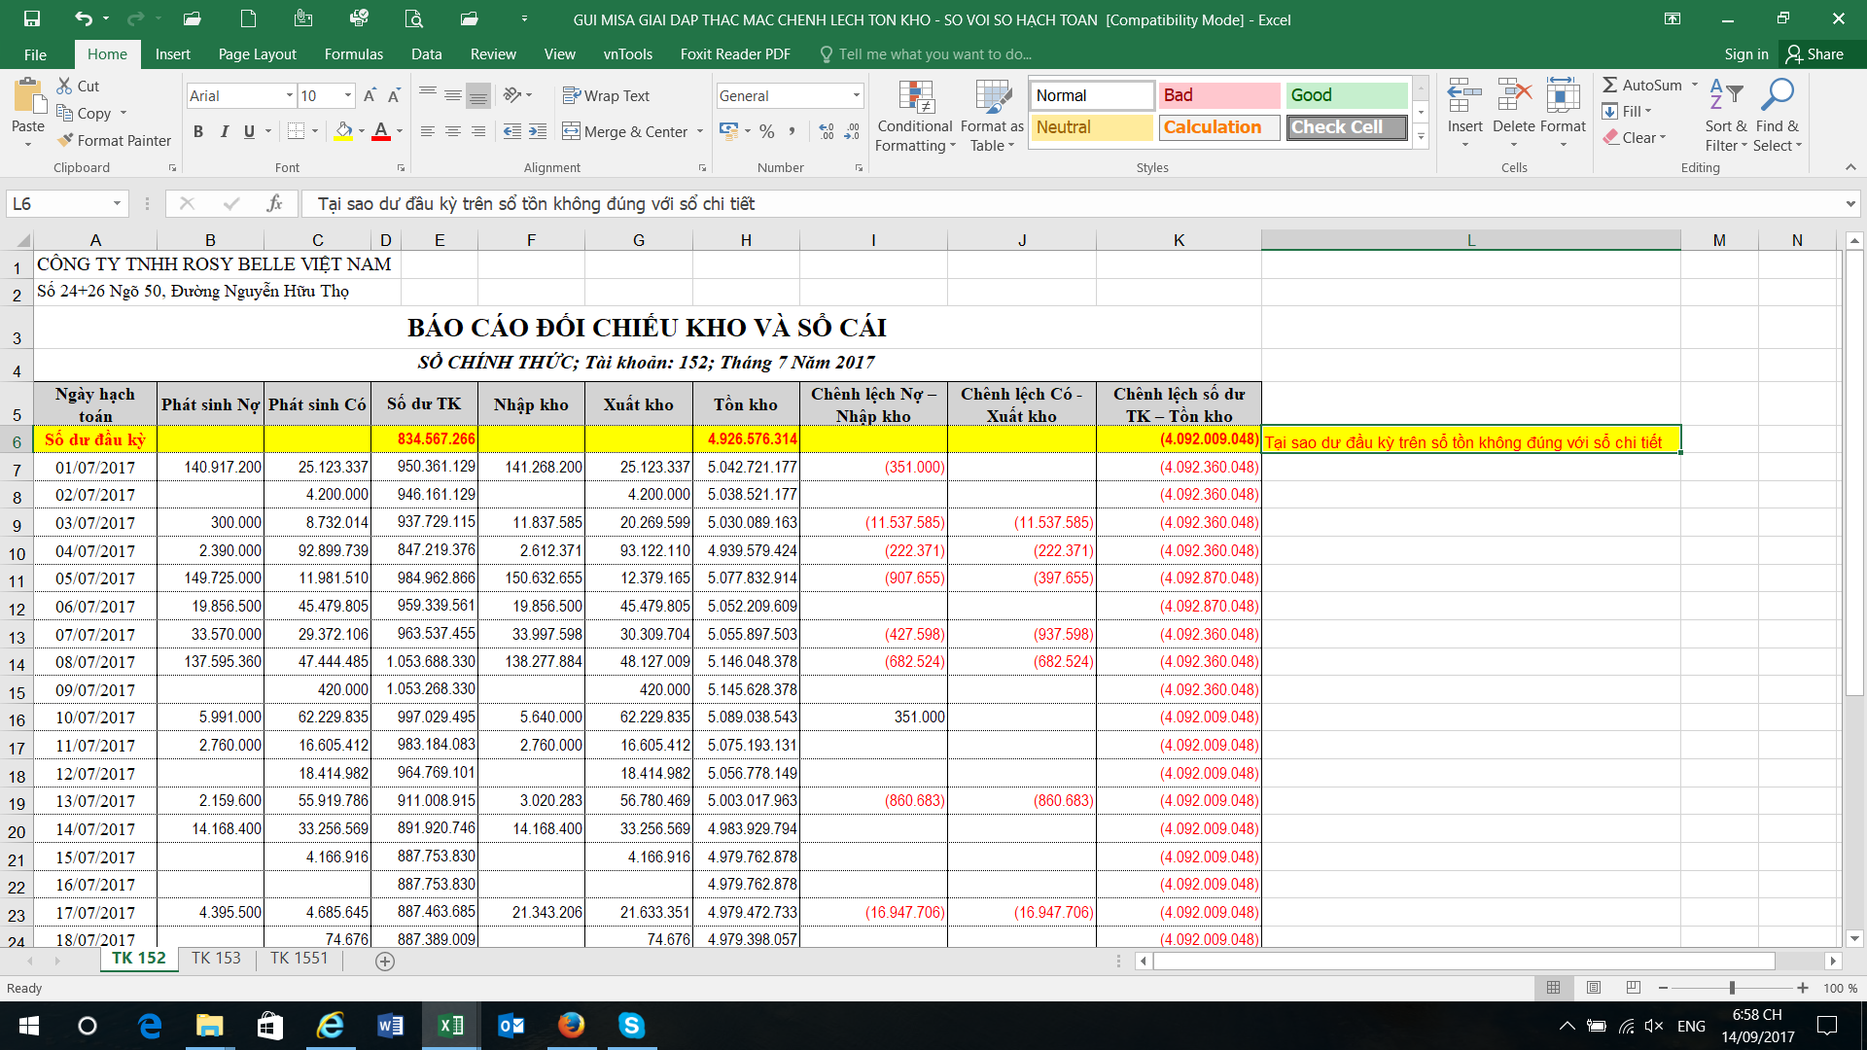The image size is (1867, 1050).
Task: Switch to the Formulas ribbon tab
Action: 354,54
